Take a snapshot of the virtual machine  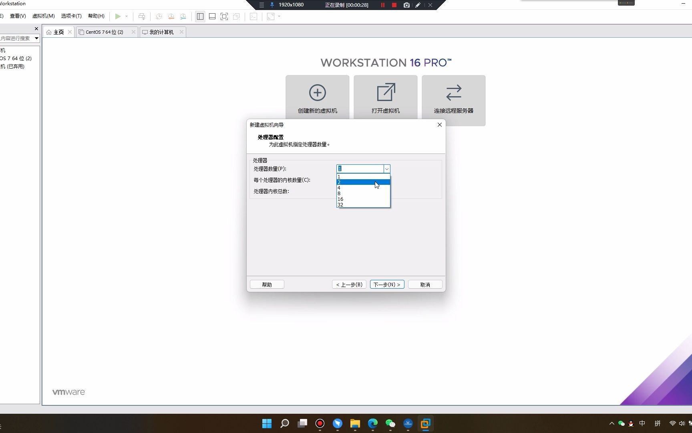(159, 16)
